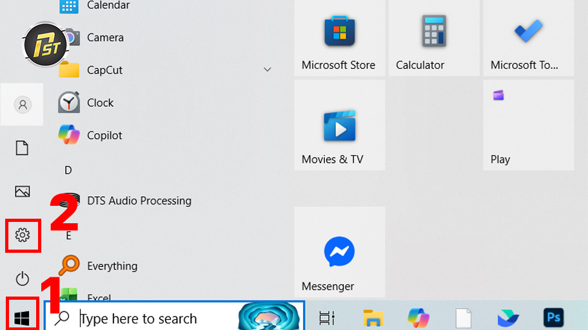Launch Photoshop from the taskbar
Screen dimensions: 588x330
click(553, 318)
